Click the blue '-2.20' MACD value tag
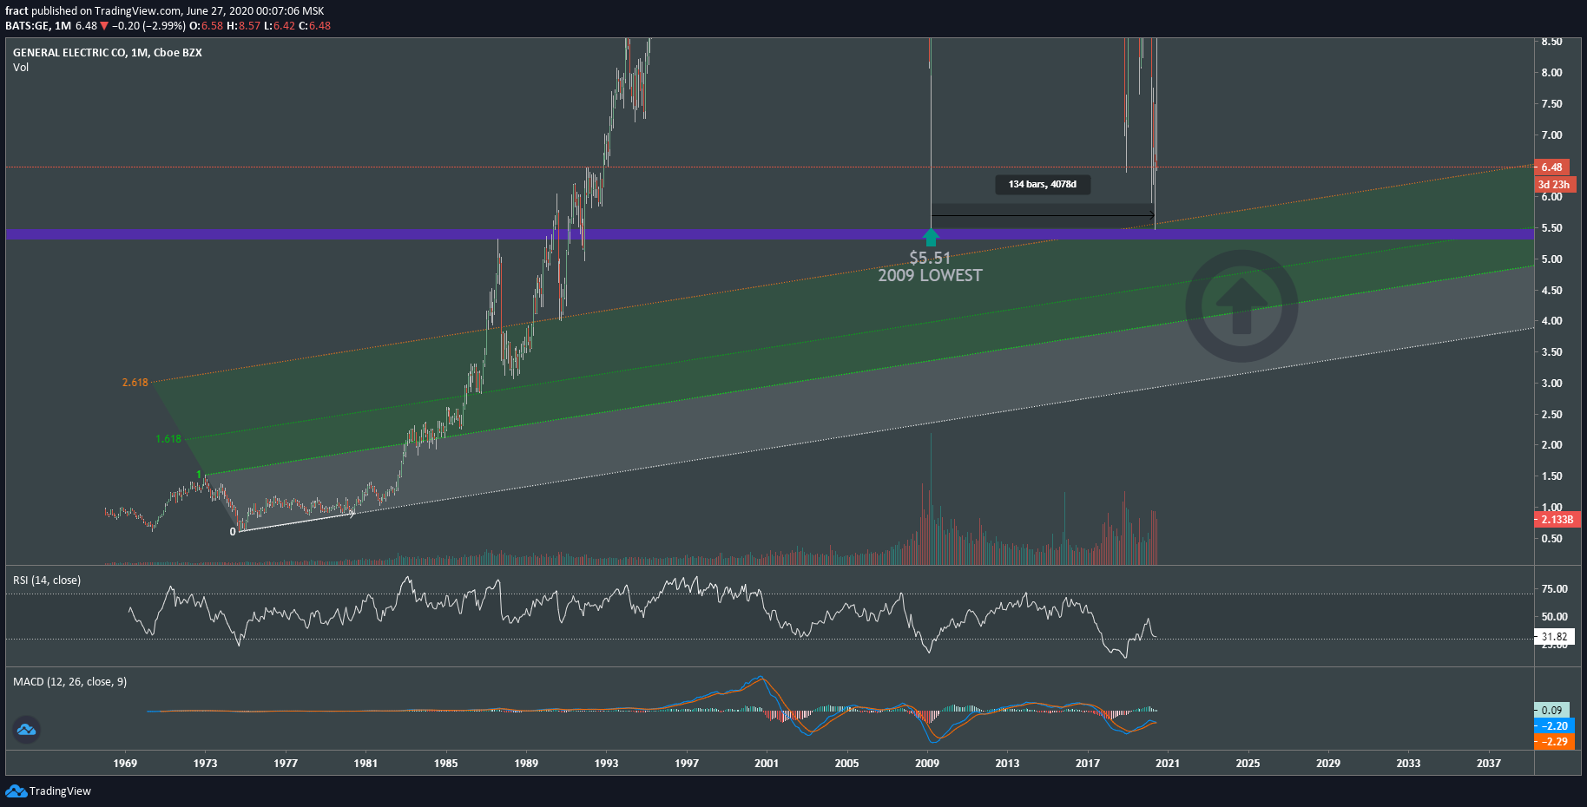The image size is (1587, 807). 1554,726
